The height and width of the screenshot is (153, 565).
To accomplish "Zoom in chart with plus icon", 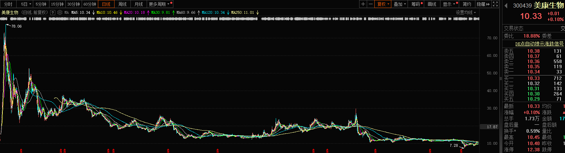I will coord(363,4).
